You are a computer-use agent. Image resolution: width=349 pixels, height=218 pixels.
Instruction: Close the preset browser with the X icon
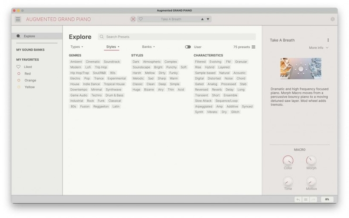tap(133, 19)
